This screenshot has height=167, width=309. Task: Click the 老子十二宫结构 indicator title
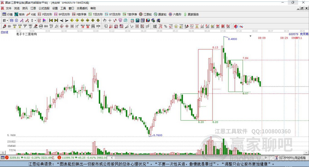[x=27, y=34]
